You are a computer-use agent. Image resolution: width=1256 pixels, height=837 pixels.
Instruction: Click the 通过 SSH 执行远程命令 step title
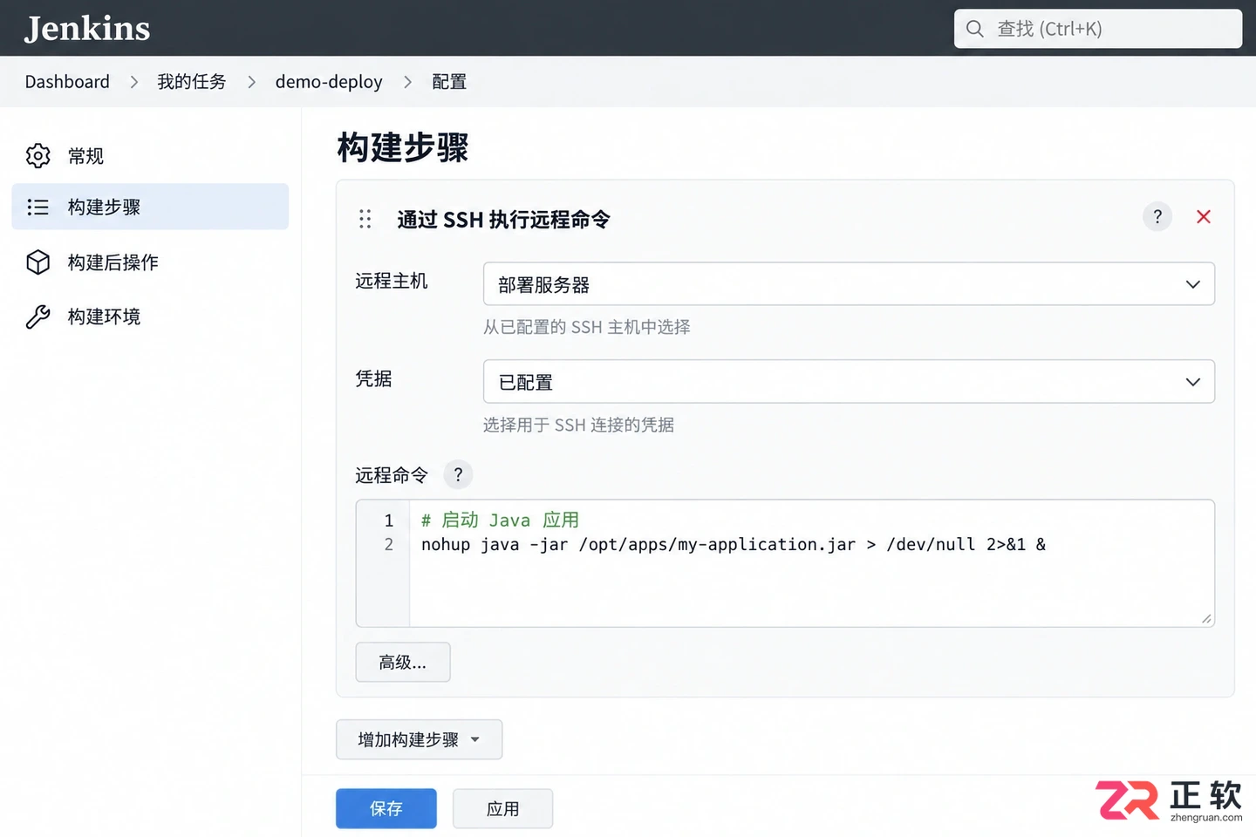503,220
